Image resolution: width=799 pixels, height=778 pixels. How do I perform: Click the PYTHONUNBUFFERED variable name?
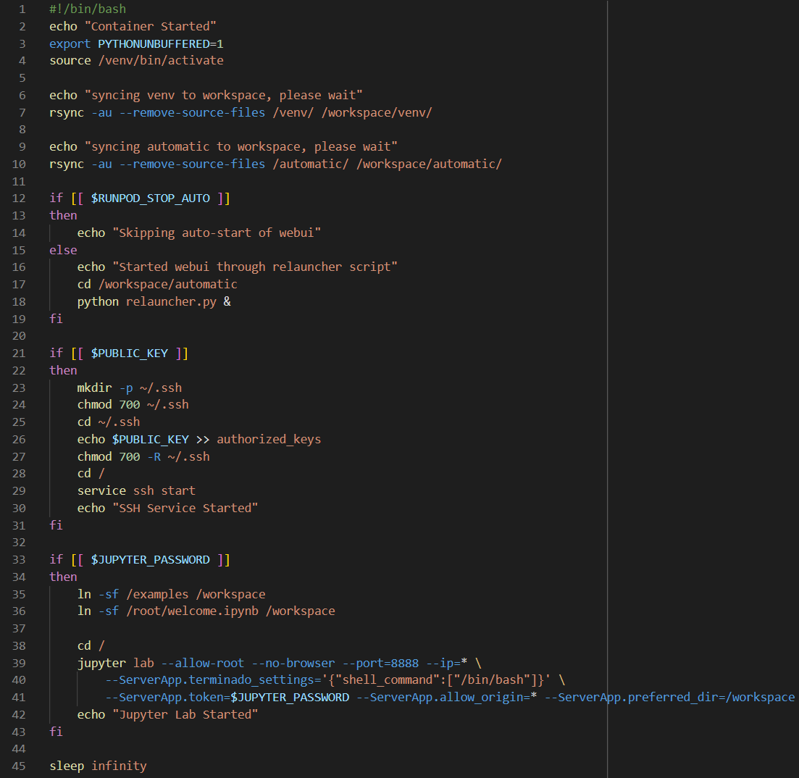pos(157,43)
